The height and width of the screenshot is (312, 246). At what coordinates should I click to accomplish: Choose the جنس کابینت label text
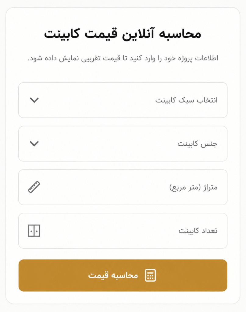point(198,144)
